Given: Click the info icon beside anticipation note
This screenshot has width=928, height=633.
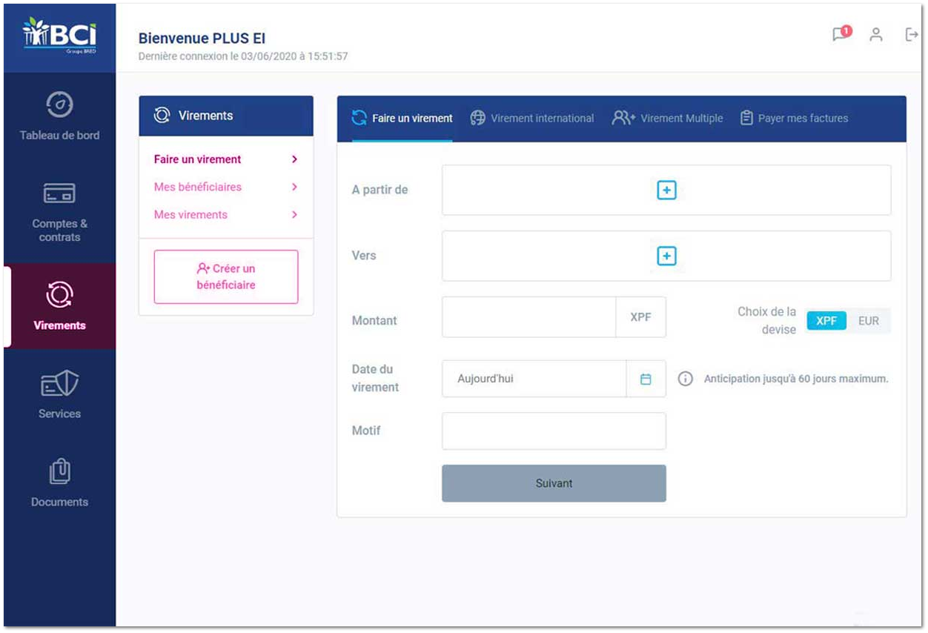Looking at the screenshot, I should tap(686, 379).
